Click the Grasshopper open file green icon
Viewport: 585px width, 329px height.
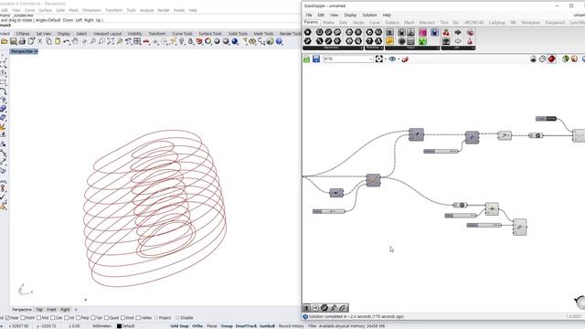pyautogui.click(x=307, y=58)
